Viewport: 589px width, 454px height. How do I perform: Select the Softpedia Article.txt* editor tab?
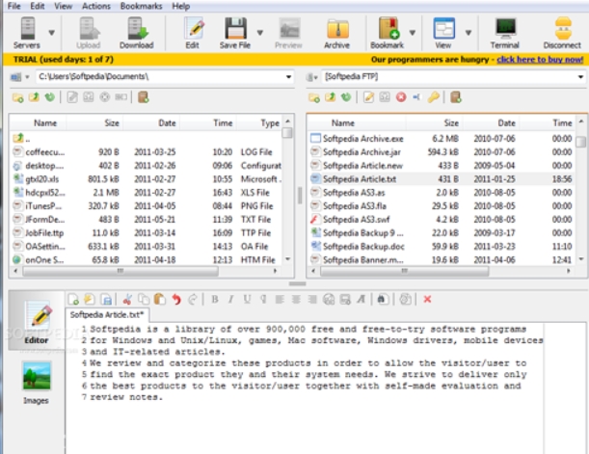pyautogui.click(x=107, y=314)
